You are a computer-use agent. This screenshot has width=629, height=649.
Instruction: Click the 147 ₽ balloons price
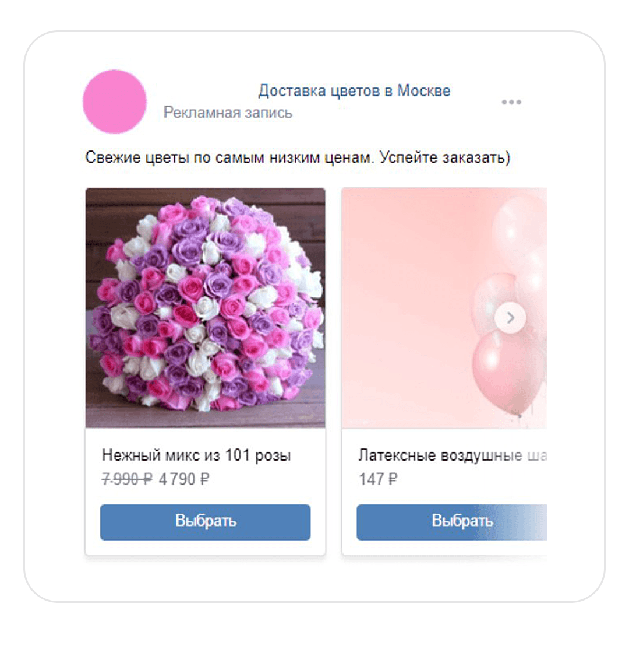(378, 479)
